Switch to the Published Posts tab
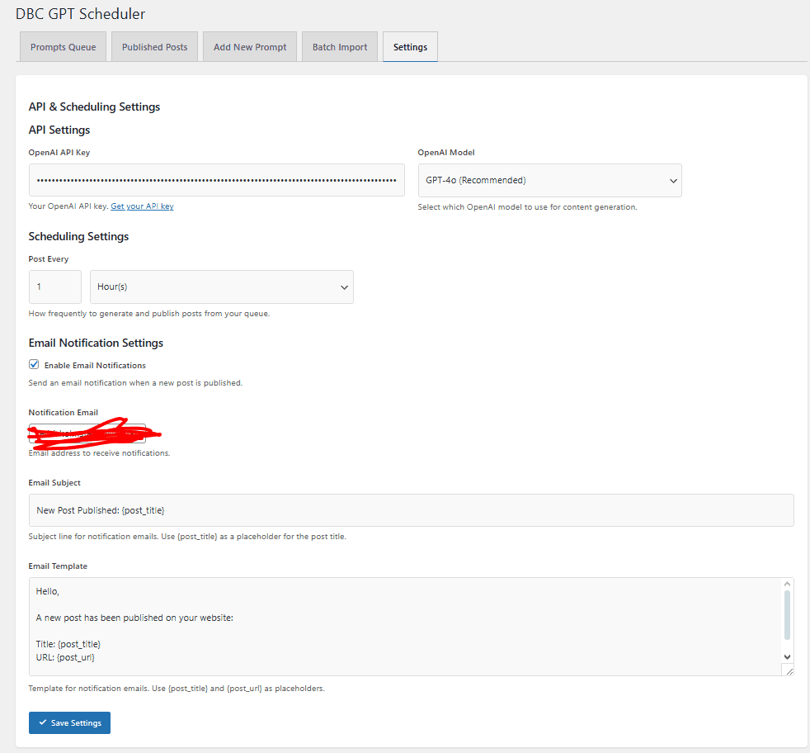The height and width of the screenshot is (753, 810). point(154,47)
